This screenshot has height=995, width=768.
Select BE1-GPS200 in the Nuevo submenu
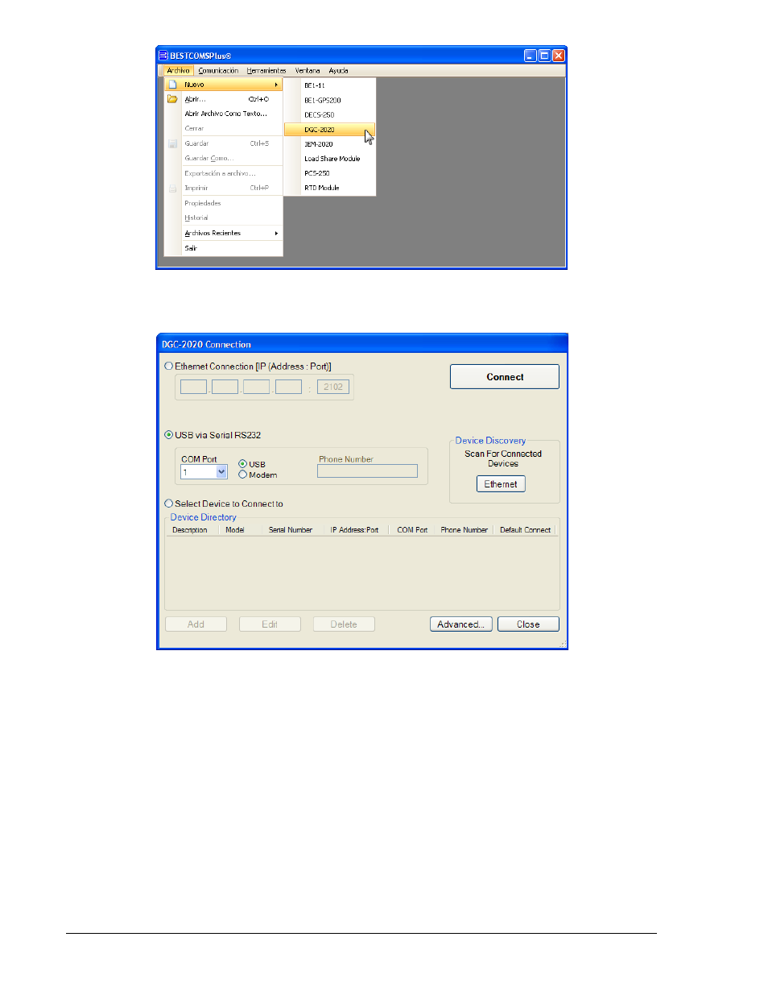[330, 101]
